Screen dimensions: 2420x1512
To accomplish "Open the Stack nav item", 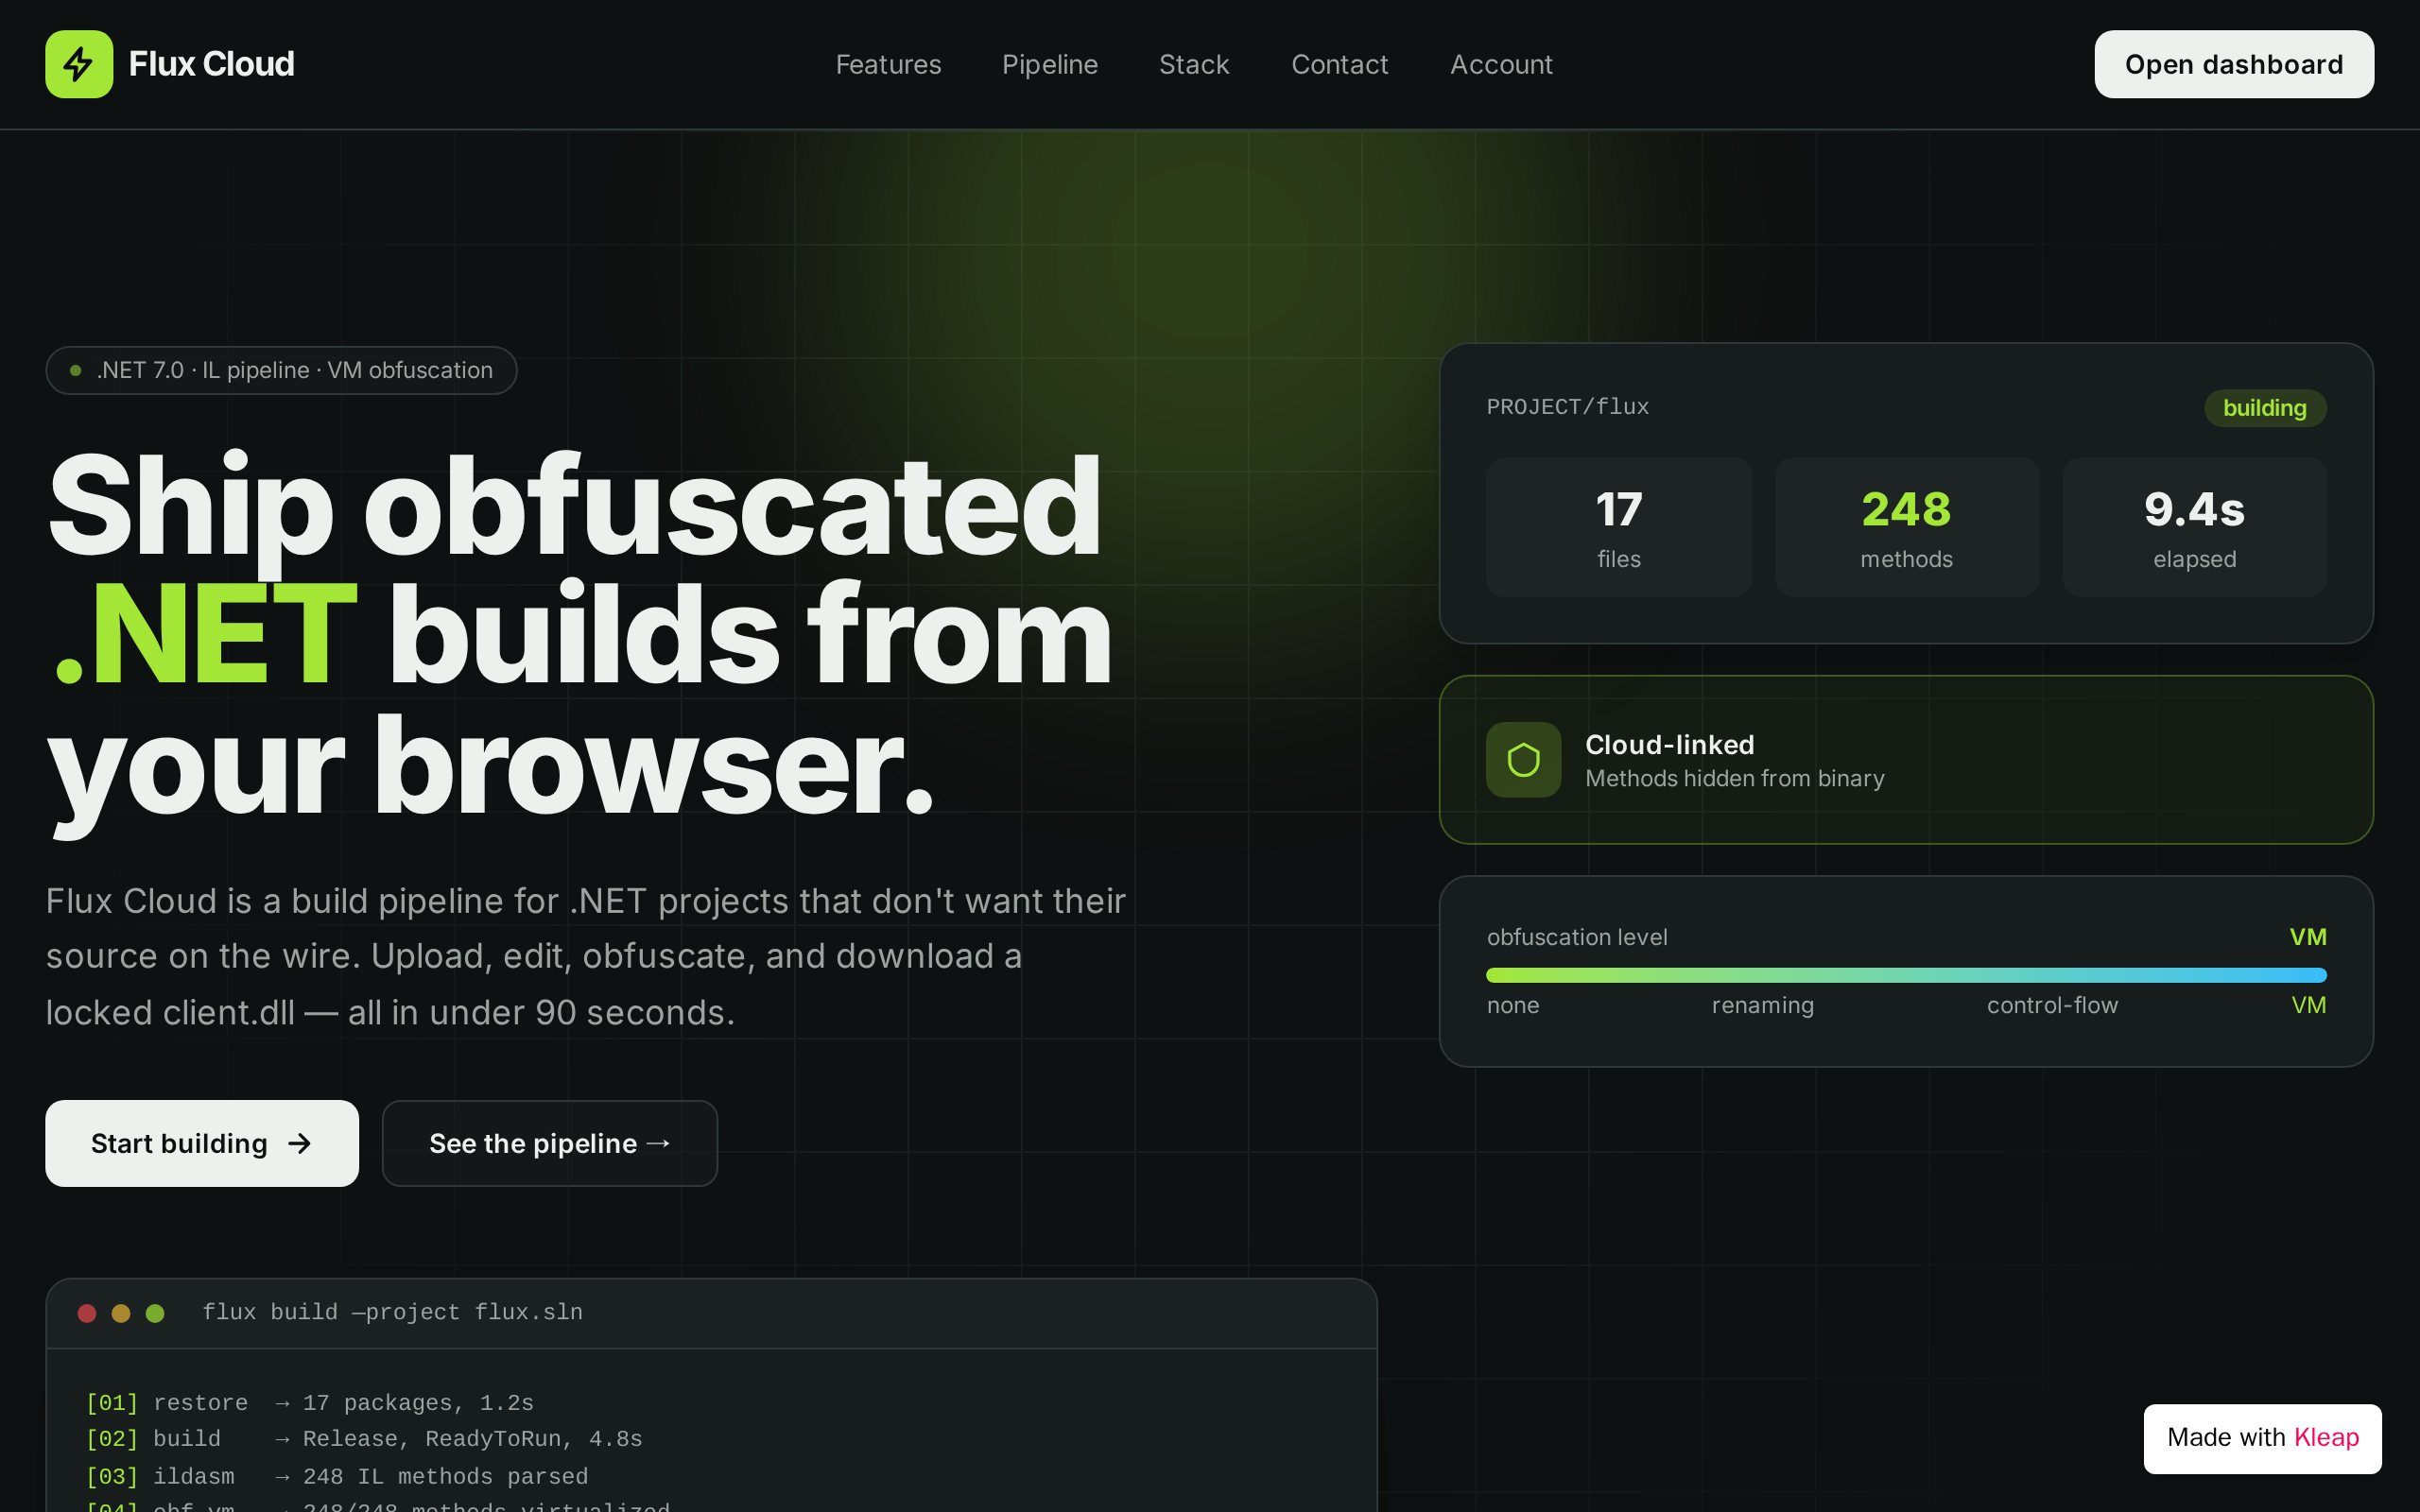I will point(1194,64).
